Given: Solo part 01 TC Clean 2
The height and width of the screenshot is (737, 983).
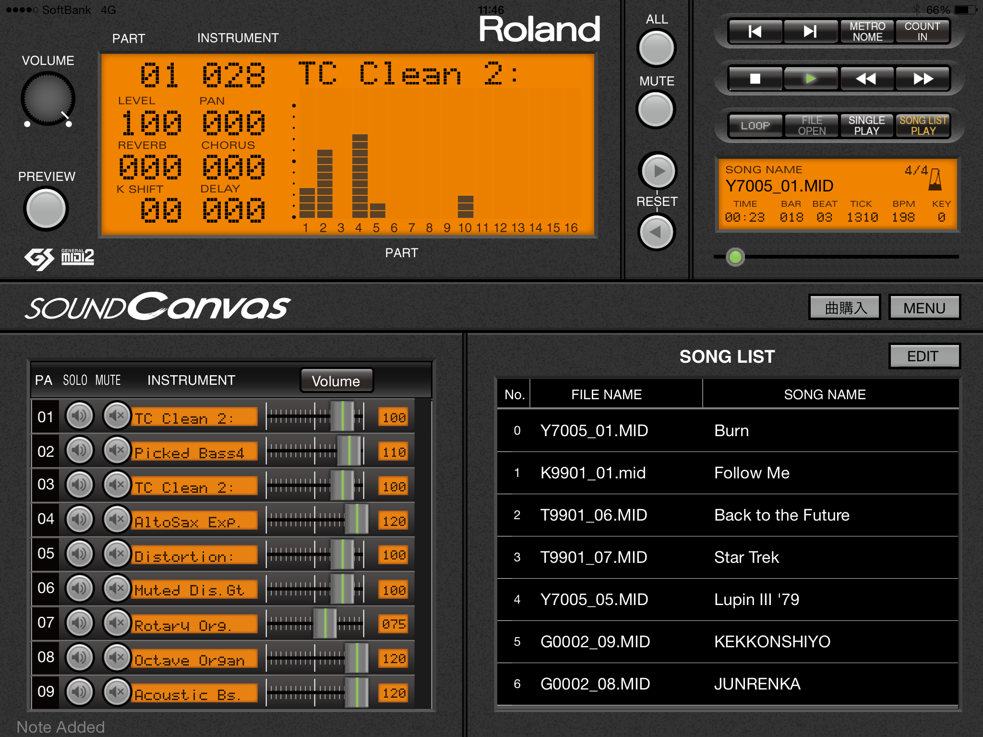Looking at the screenshot, I should (x=80, y=416).
